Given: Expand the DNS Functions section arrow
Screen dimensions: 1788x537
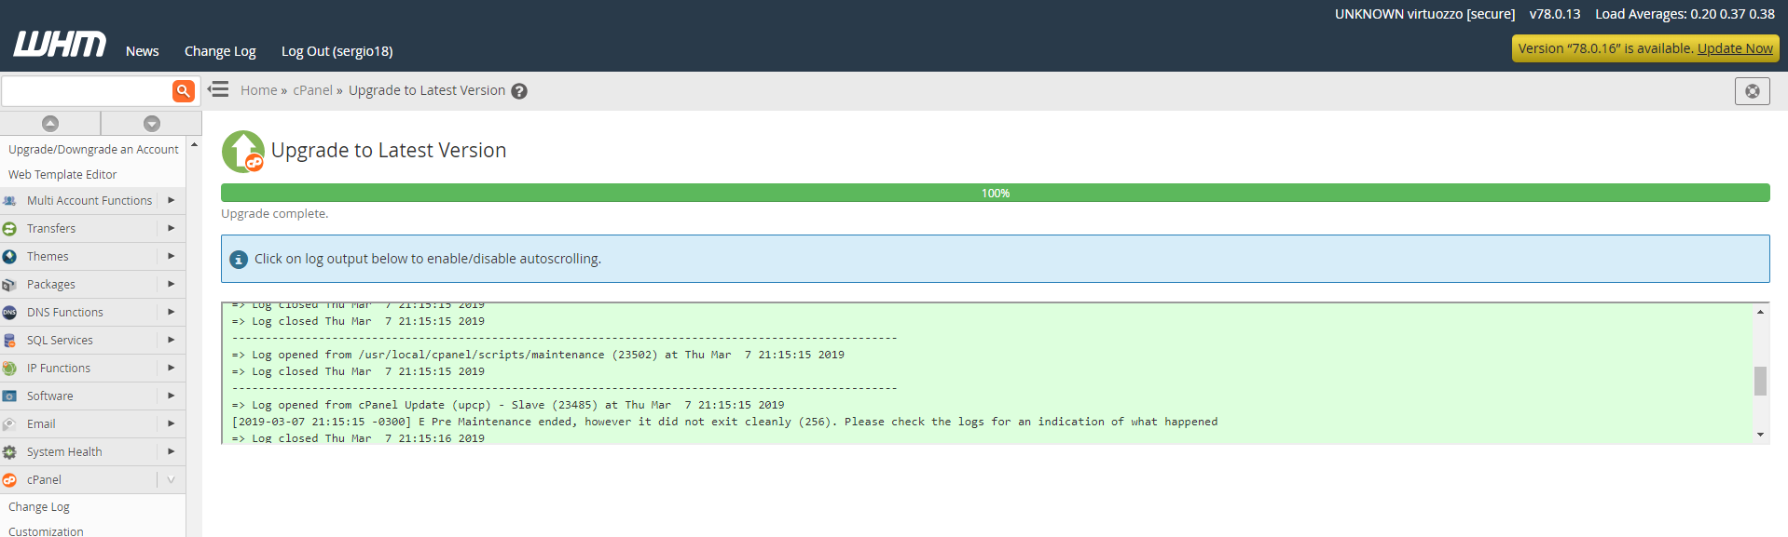Looking at the screenshot, I should tap(172, 312).
